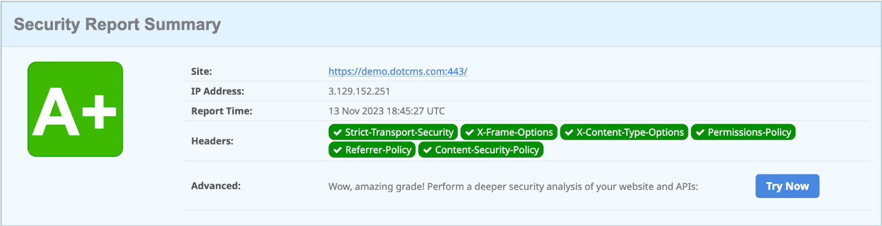Image resolution: width=882 pixels, height=226 pixels.
Task: Click the A+ grade badge
Action: pyautogui.click(x=76, y=109)
